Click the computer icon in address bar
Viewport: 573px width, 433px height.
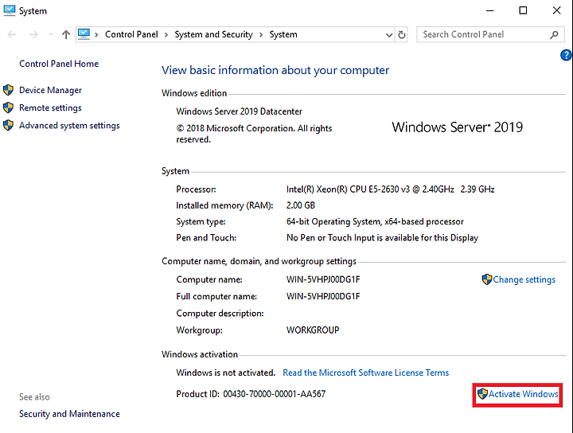pyautogui.click(x=84, y=34)
